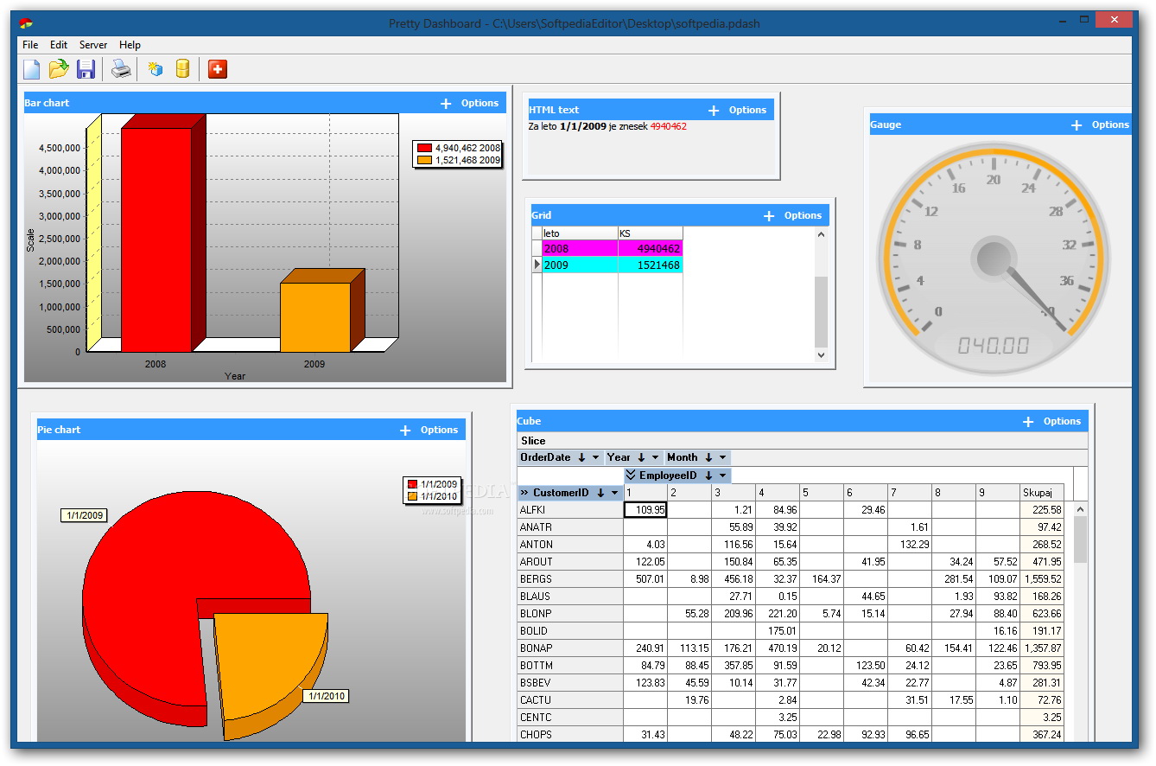This screenshot has width=1156, height=766.
Task: Click the sort arrow on the Month field
Action: tap(708, 457)
